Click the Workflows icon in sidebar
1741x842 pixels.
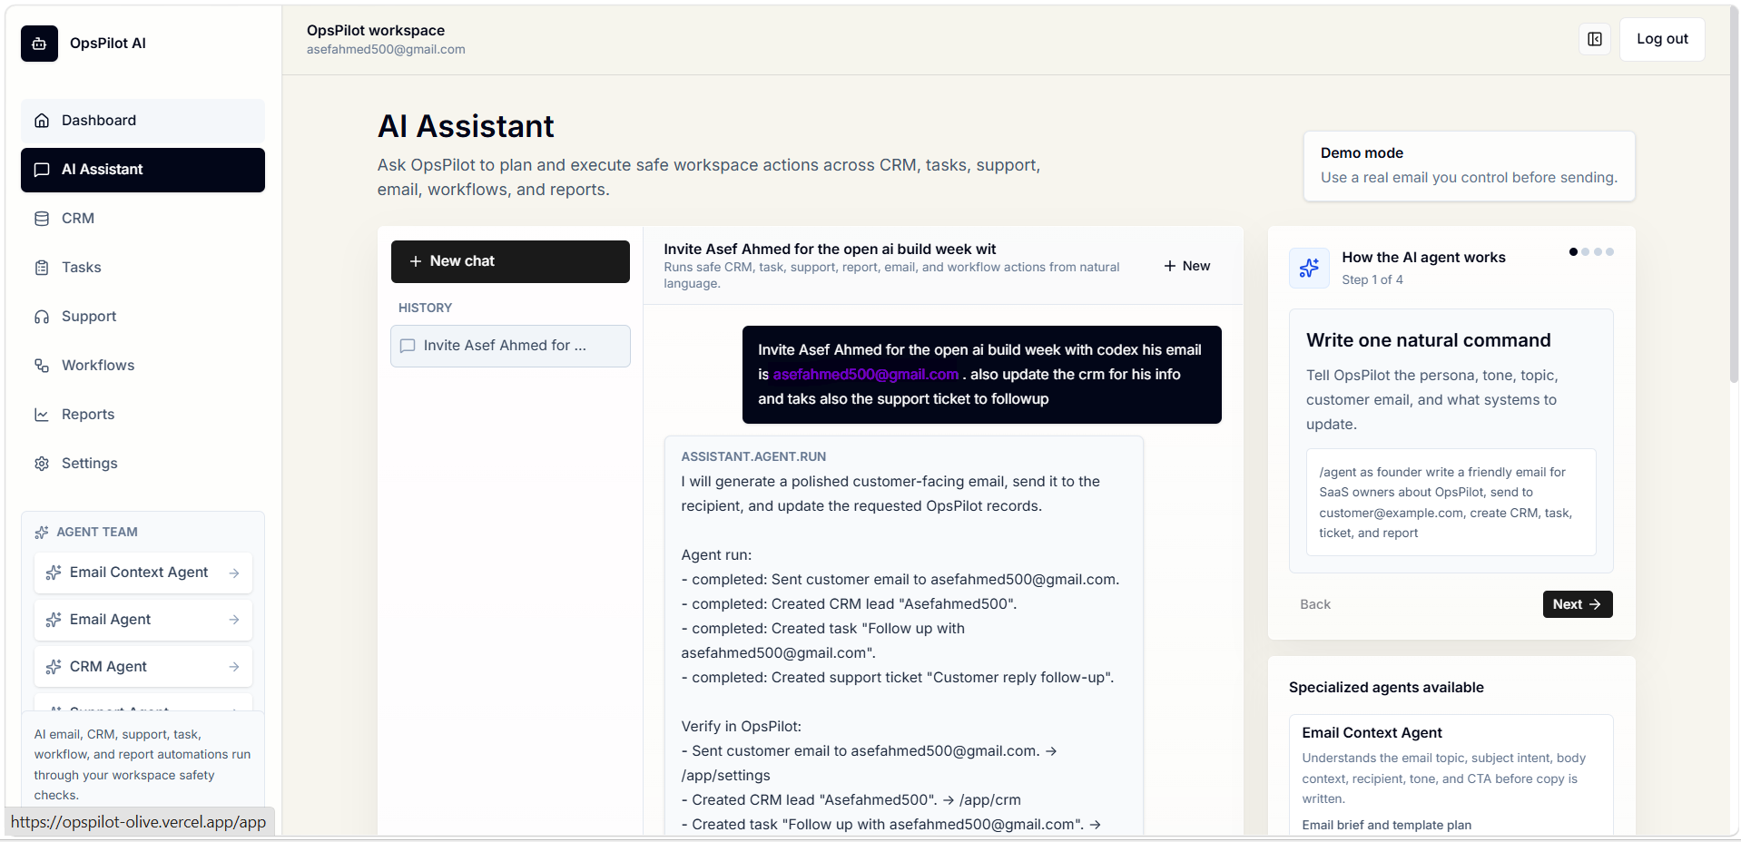click(x=42, y=366)
